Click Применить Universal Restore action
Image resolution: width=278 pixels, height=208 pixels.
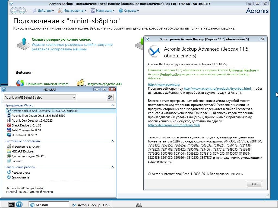pyautogui.click(x=47, y=84)
